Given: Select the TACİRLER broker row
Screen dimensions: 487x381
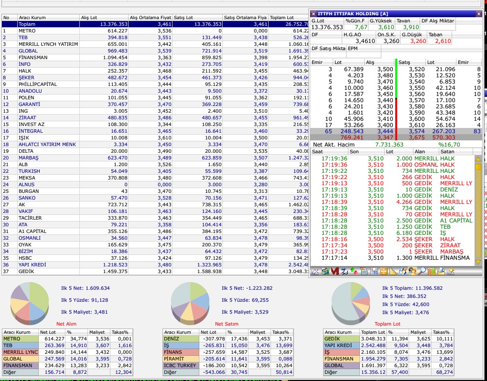Looking at the screenshot, I should click(155, 218).
